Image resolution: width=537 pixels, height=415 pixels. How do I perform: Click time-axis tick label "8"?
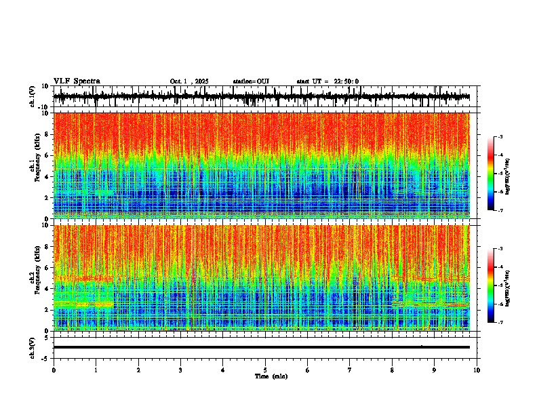(392, 370)
